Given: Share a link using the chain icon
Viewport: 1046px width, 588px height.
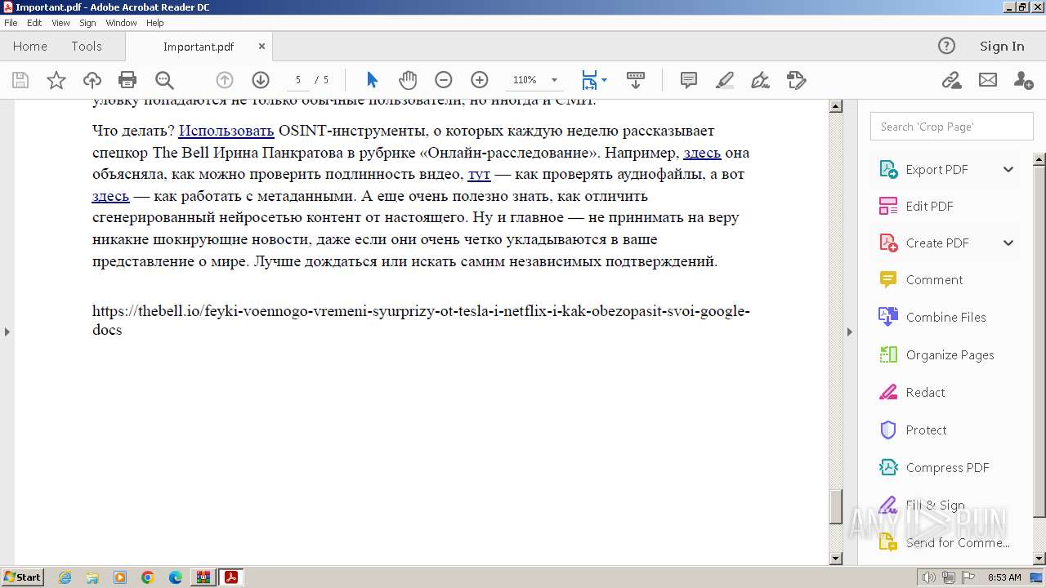Looking at the screenshot, I should [951, 80].
